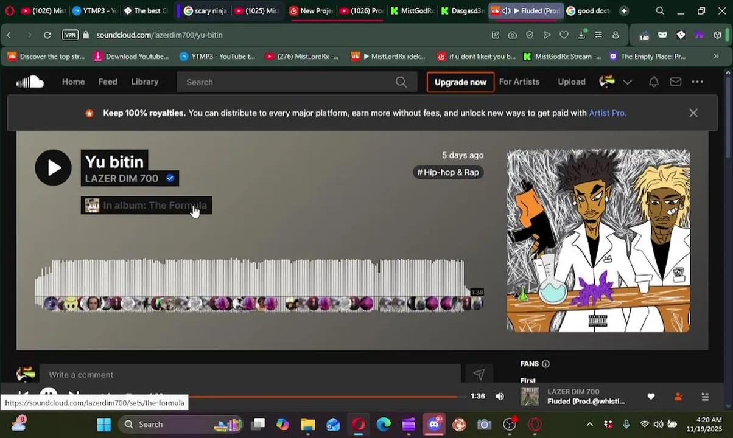The width and height of the screenshot is (733, 438).
Task: Open LAZER DIM 700 artist profile
Action: [x=122, y=178]
